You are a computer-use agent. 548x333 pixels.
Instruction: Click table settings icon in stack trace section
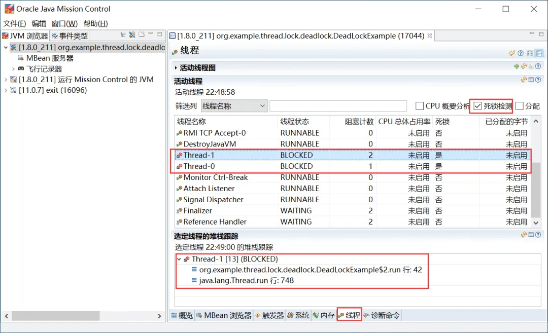(531, 235)
